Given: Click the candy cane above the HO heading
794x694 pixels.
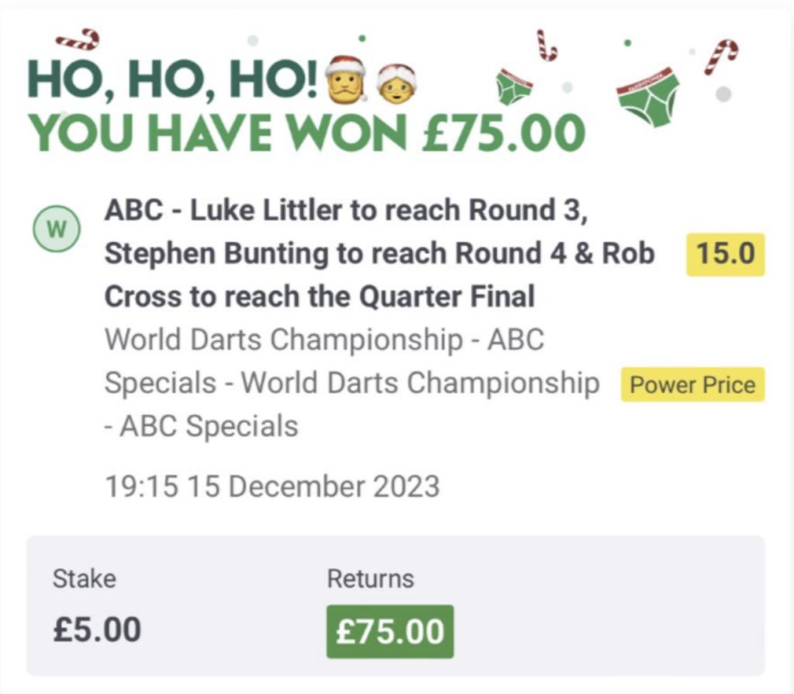Looking at the screenshot, I should pos(78,39).
